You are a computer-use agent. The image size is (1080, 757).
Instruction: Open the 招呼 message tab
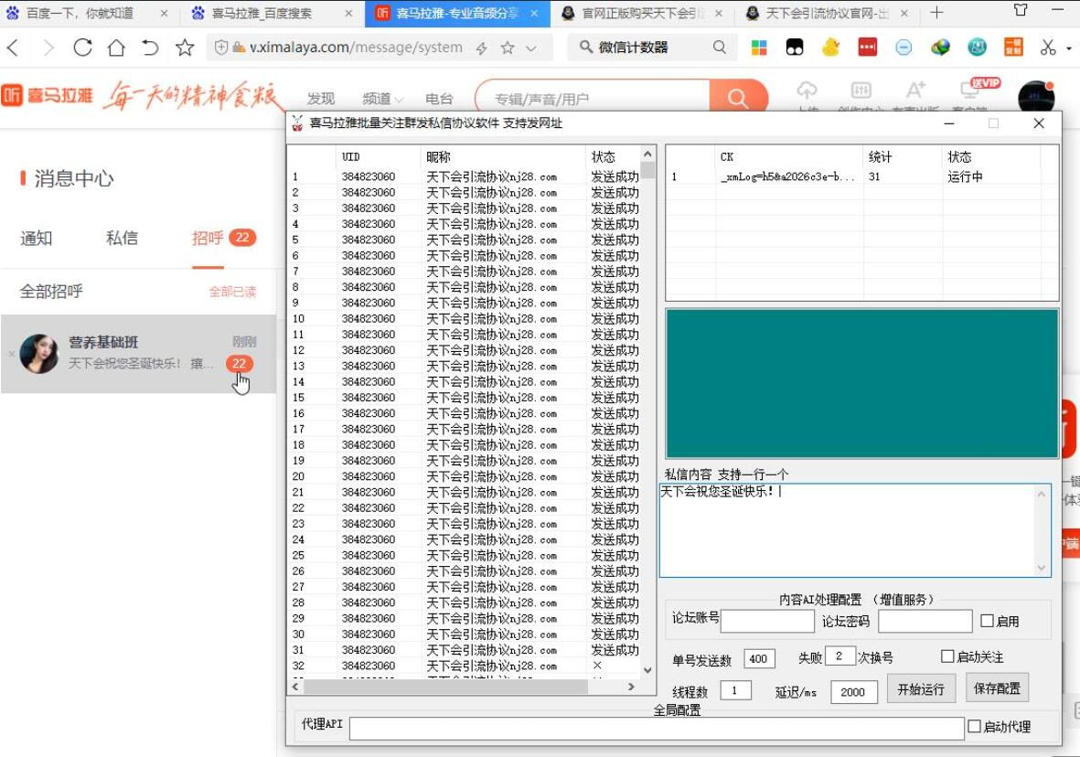click(208, 239)
